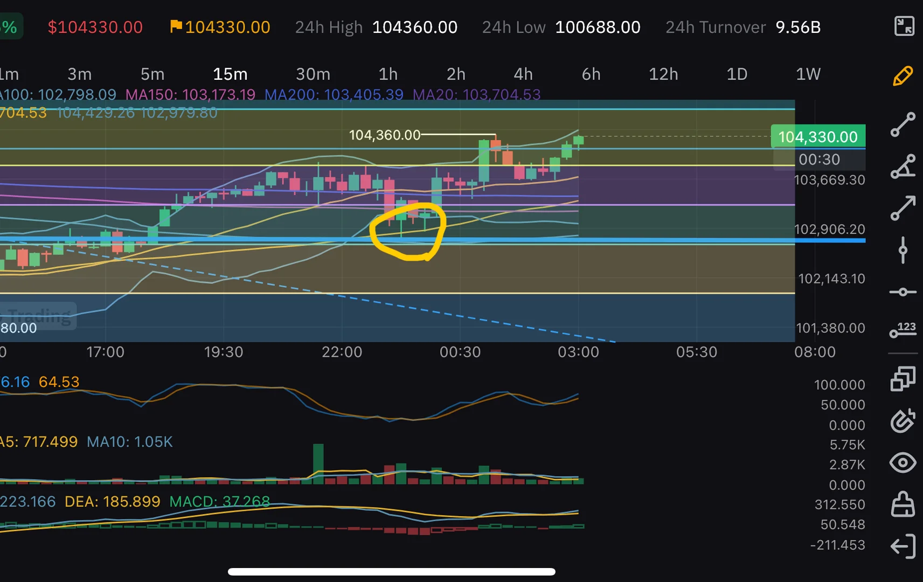The height and width of the screenshot is (582, 923).
Task: Switch to the 3m timeframe
Action: pyautogui.click(x=79, y=74)
